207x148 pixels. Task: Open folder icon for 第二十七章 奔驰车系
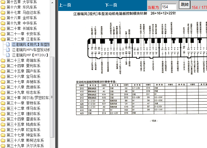click(x=3, y=82)
